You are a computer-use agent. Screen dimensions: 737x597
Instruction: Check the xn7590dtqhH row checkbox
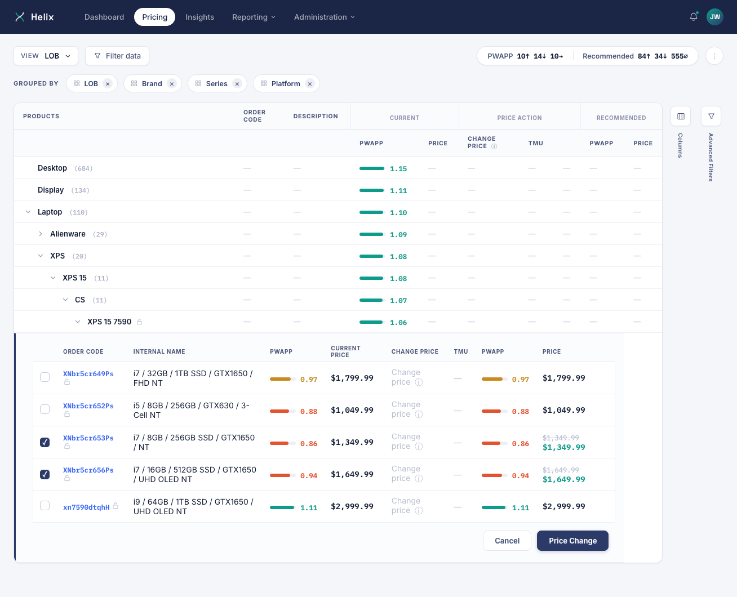(x=45, y=506)
